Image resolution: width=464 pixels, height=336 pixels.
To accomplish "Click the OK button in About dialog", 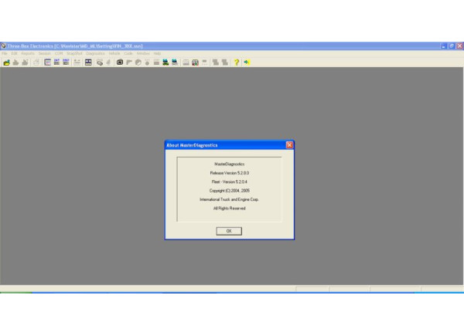I will coord(229,231).
